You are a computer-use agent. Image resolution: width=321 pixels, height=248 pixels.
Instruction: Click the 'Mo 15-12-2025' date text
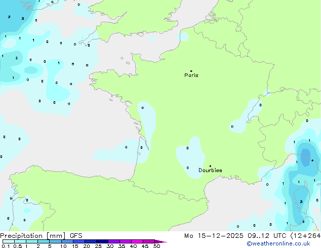tap(214, 236)
